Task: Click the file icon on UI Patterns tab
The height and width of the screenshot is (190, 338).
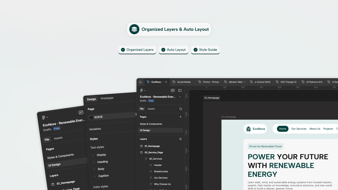Action: (303, 82)
